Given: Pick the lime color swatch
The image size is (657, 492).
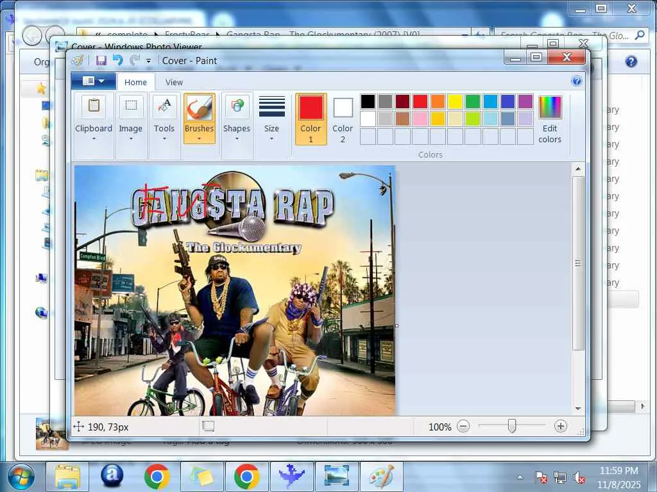Looking at the screenshot, I should pos(473,119).
